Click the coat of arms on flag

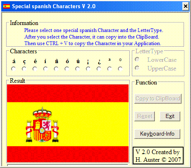[42, 125]
